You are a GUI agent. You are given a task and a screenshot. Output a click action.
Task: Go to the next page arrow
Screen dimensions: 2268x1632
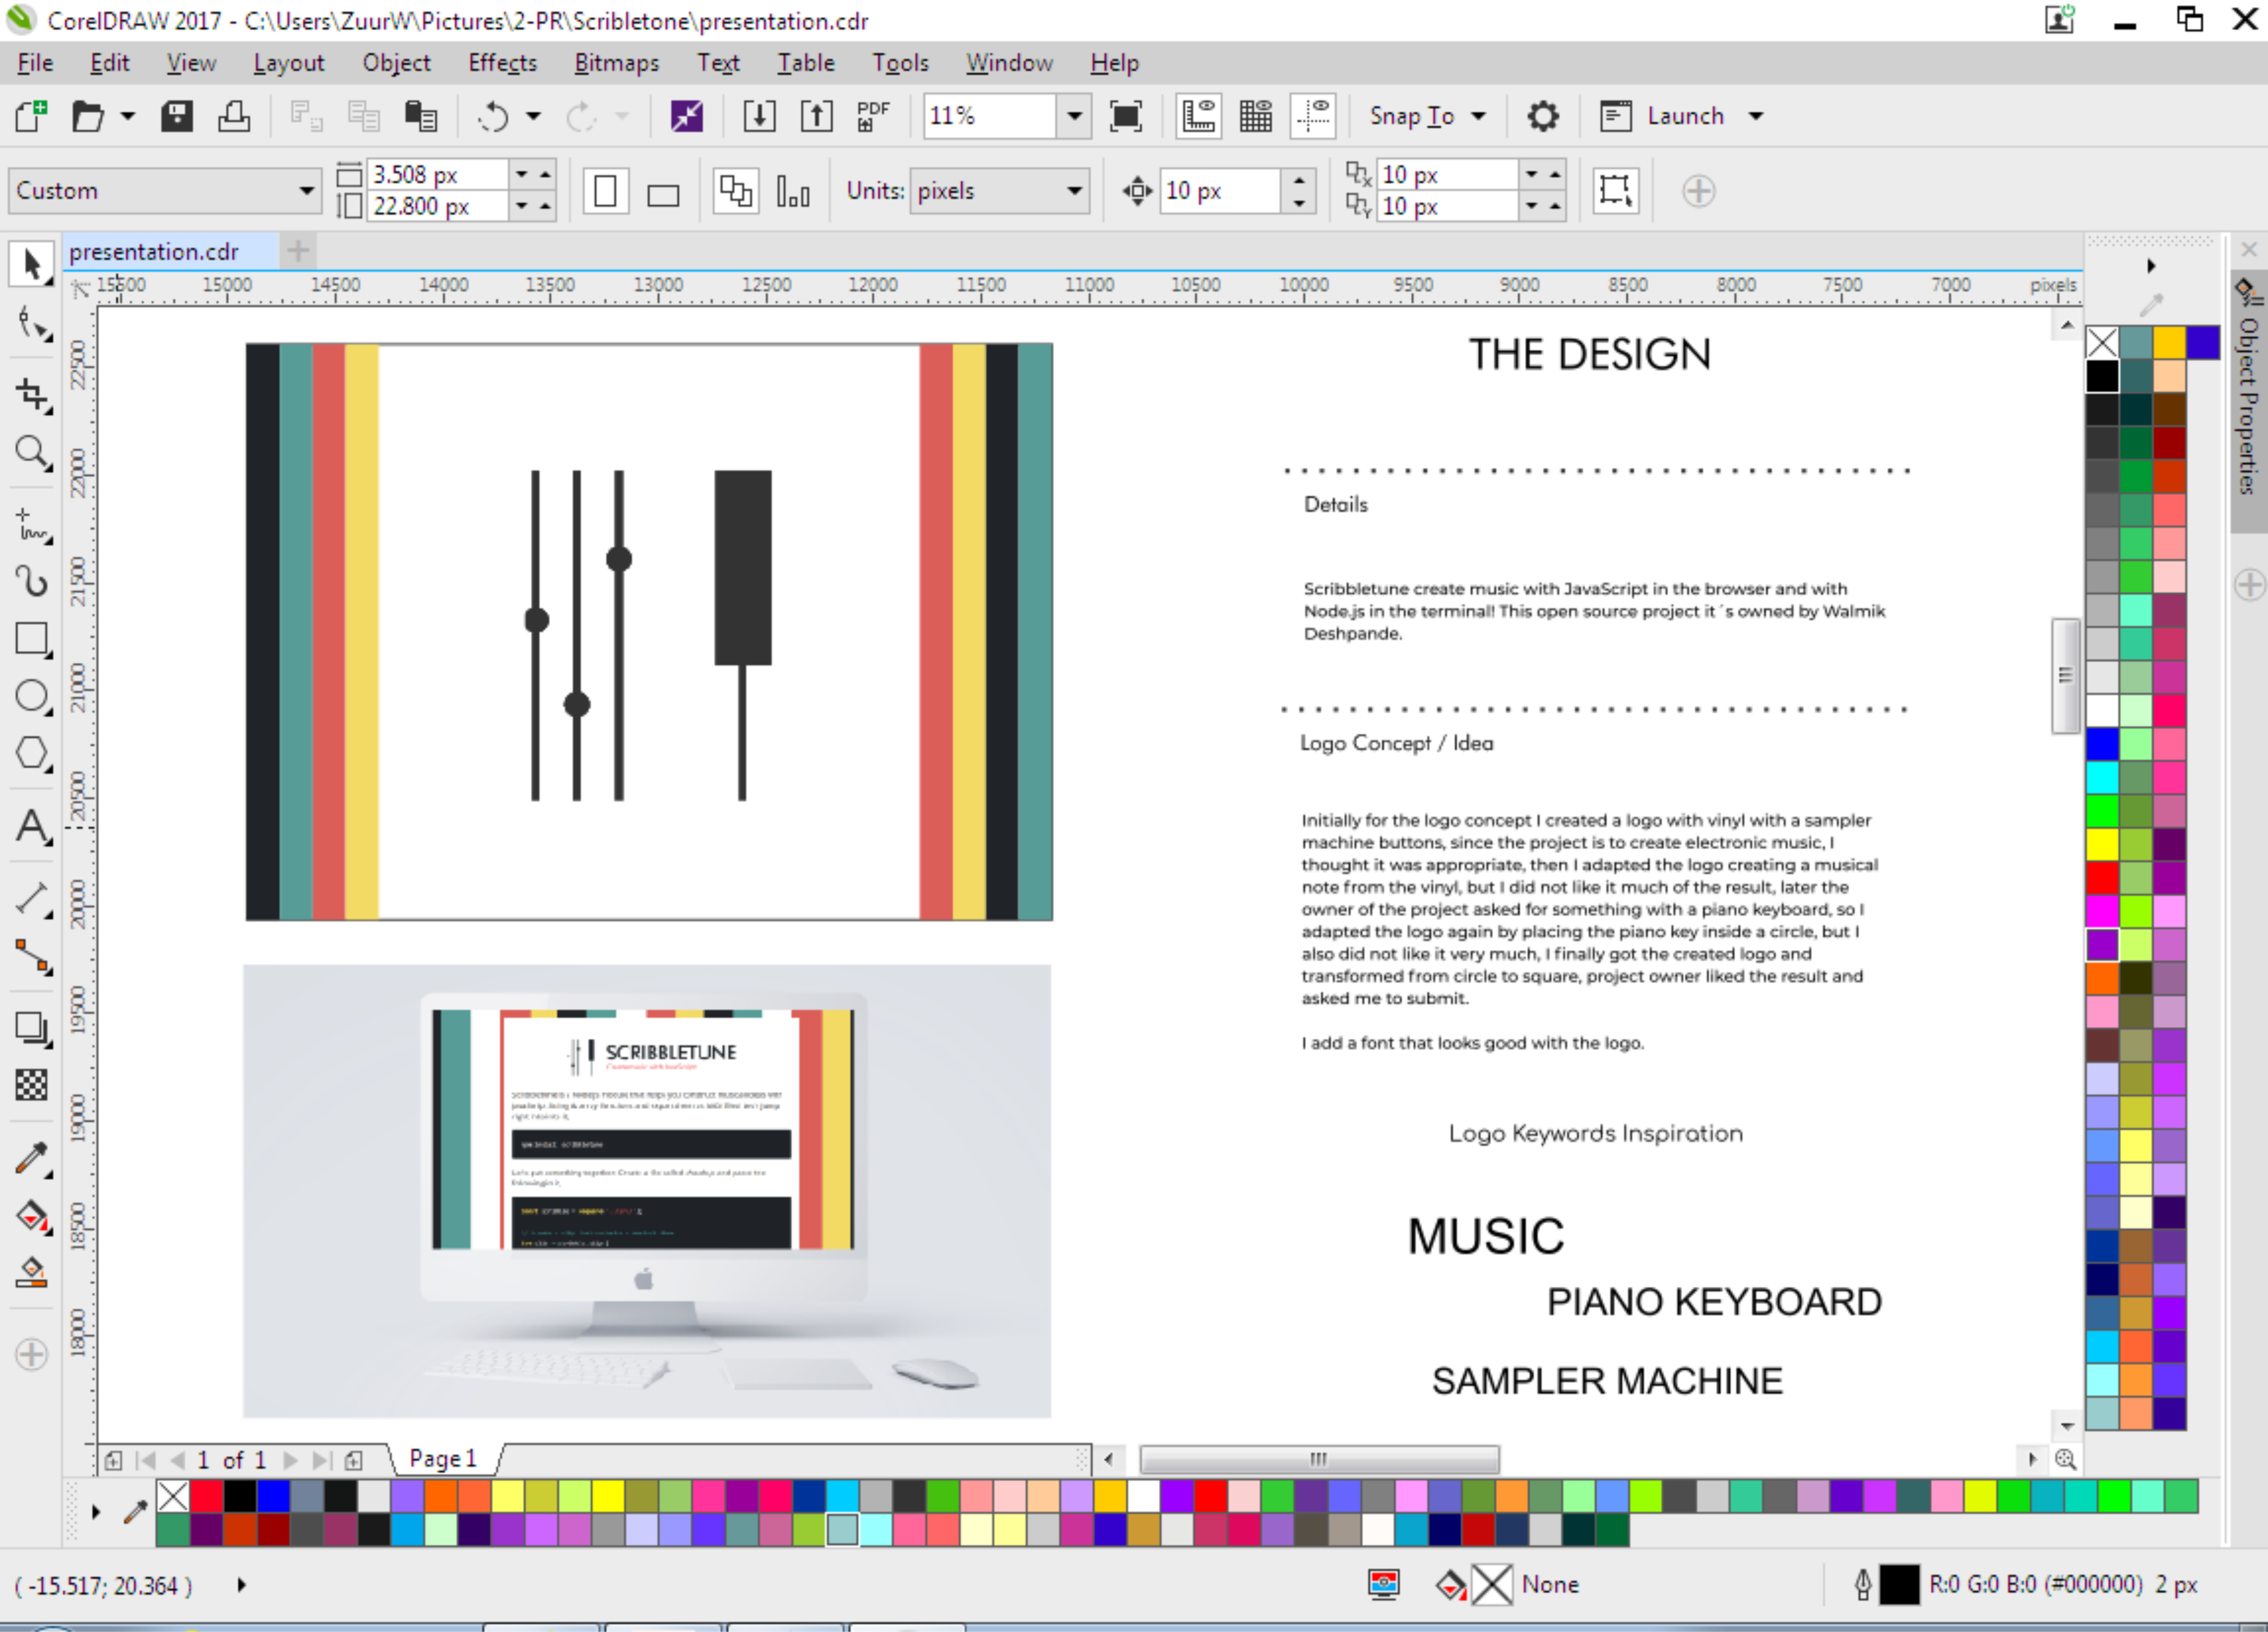pyautogui.click(x=290, y=1460)
